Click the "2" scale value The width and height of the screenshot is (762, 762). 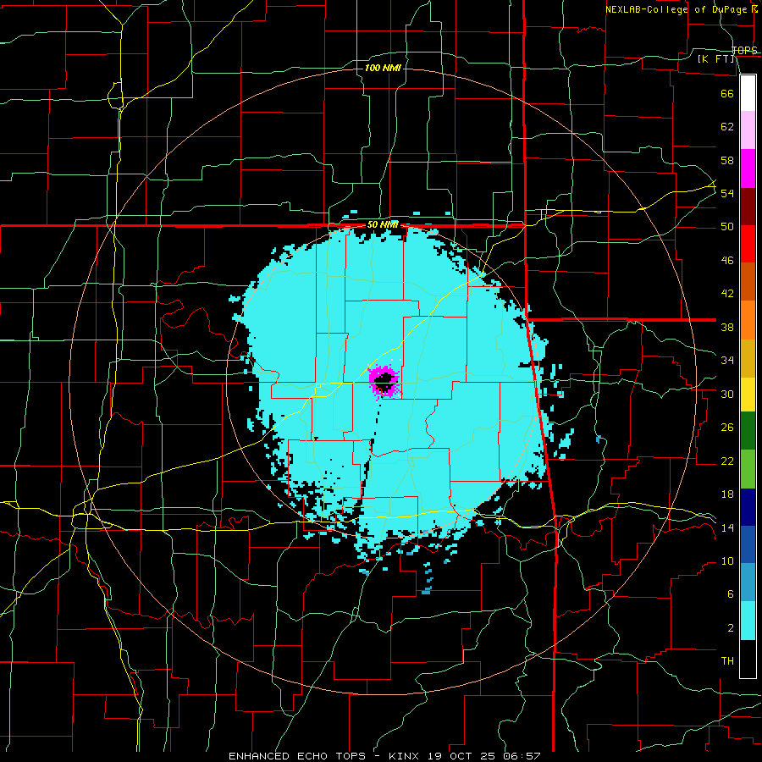tap(731, 628)
